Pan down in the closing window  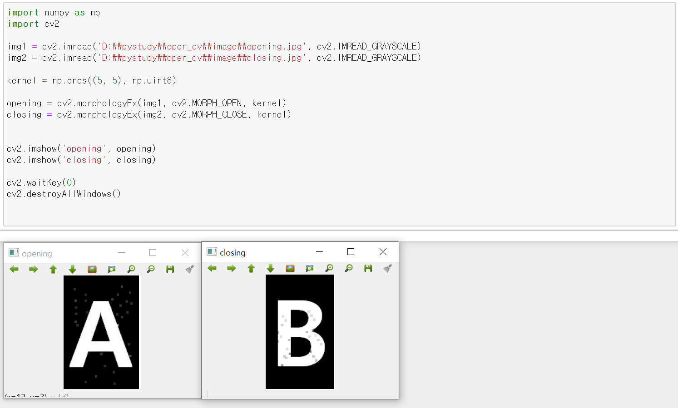coord(271,268)
